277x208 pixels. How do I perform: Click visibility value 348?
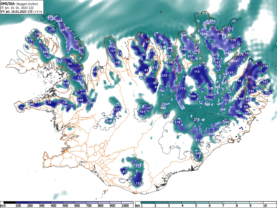click(207, 104)
